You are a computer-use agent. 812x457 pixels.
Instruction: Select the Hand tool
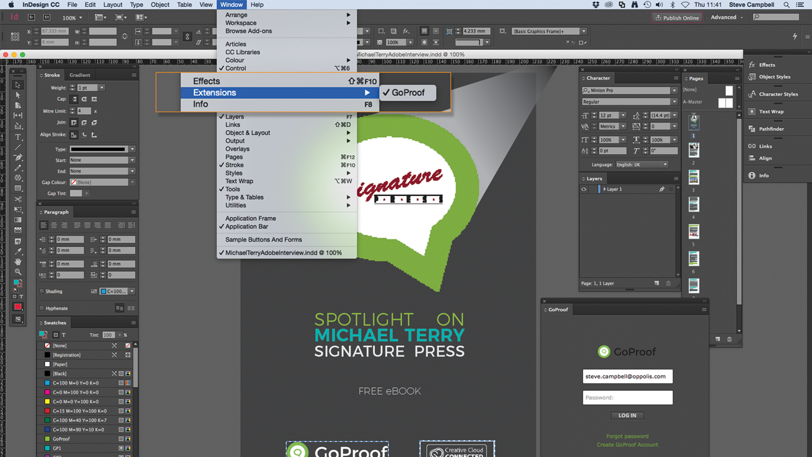(x=18, y=262)
